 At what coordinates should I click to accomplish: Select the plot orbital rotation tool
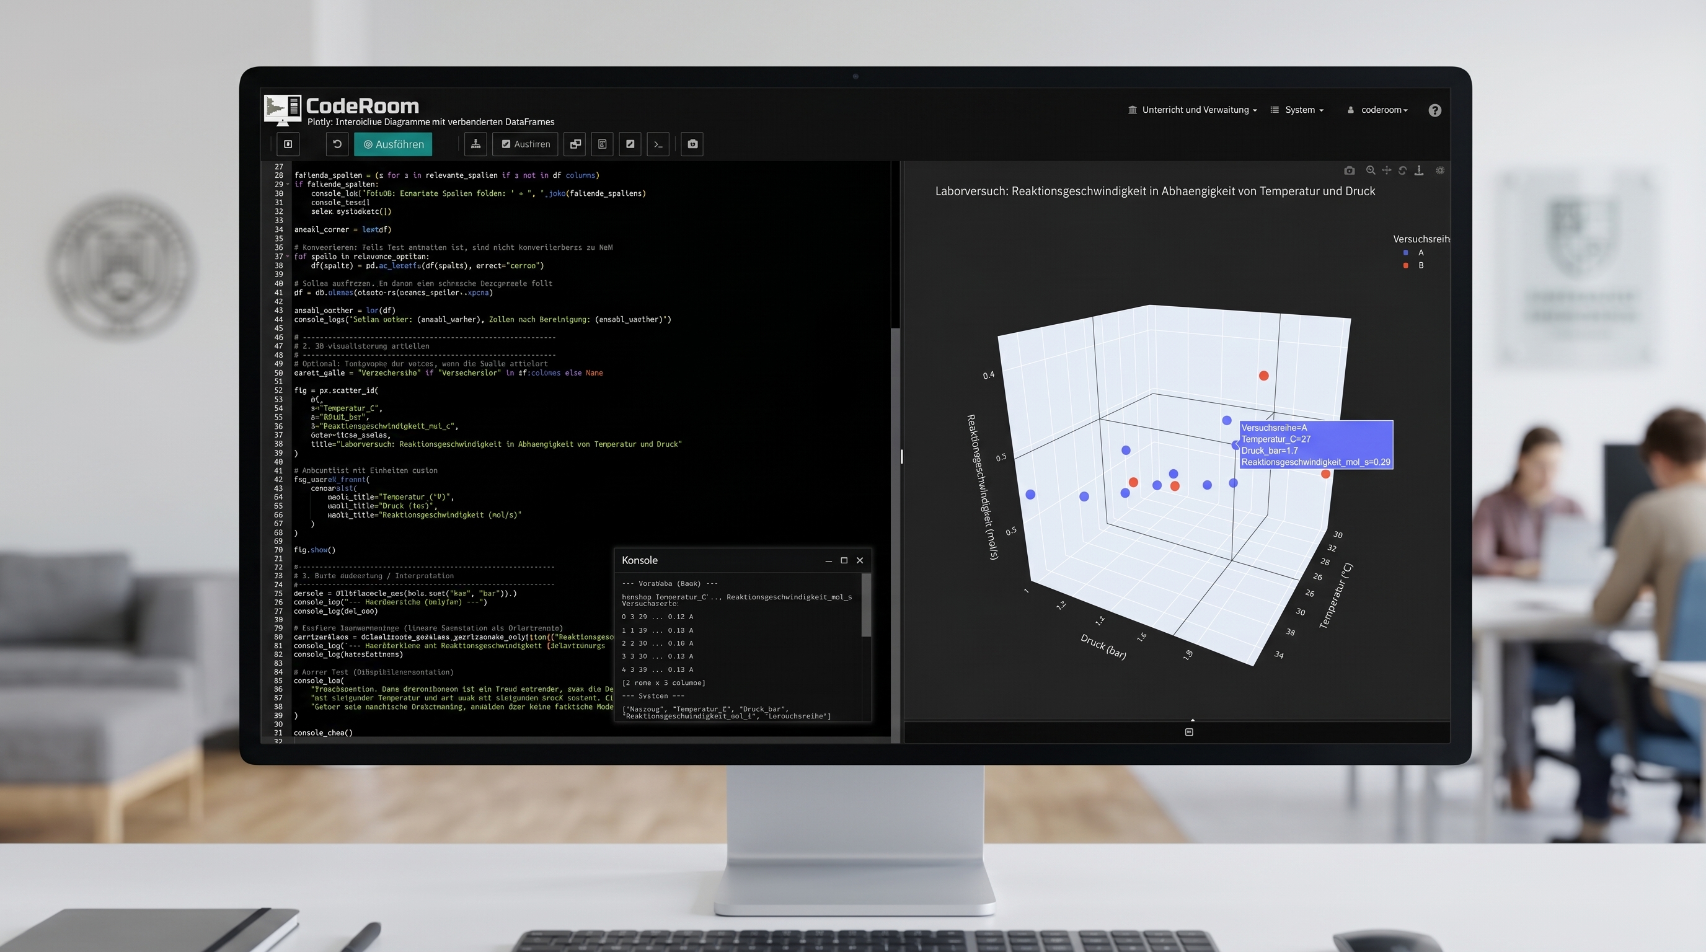pyautogui.click(x=1402, y=171)
